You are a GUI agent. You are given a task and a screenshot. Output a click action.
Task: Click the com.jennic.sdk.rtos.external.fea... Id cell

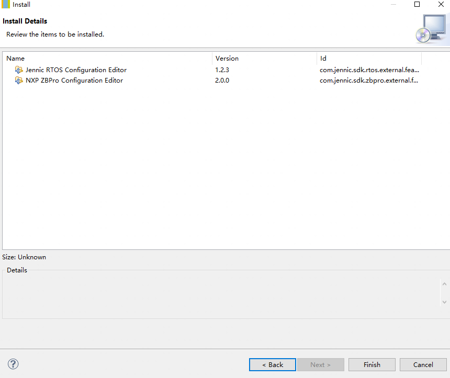click(369, 70)
